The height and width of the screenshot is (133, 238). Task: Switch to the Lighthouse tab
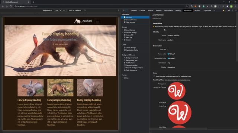207,10
